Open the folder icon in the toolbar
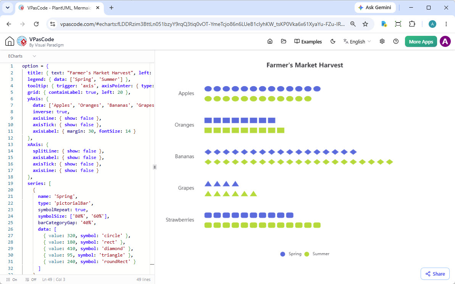 coord(284,42)
